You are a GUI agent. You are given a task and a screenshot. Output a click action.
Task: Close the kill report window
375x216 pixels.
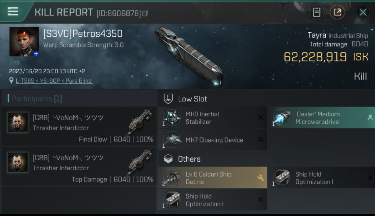click(363, 12)
